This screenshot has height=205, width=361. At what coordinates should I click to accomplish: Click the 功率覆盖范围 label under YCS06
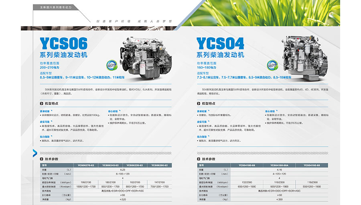(x=49, y=63)
